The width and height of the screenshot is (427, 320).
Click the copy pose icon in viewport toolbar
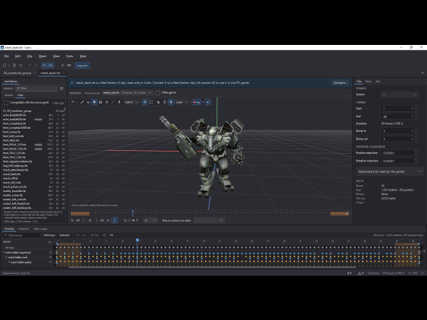click(x=159, y=102)
